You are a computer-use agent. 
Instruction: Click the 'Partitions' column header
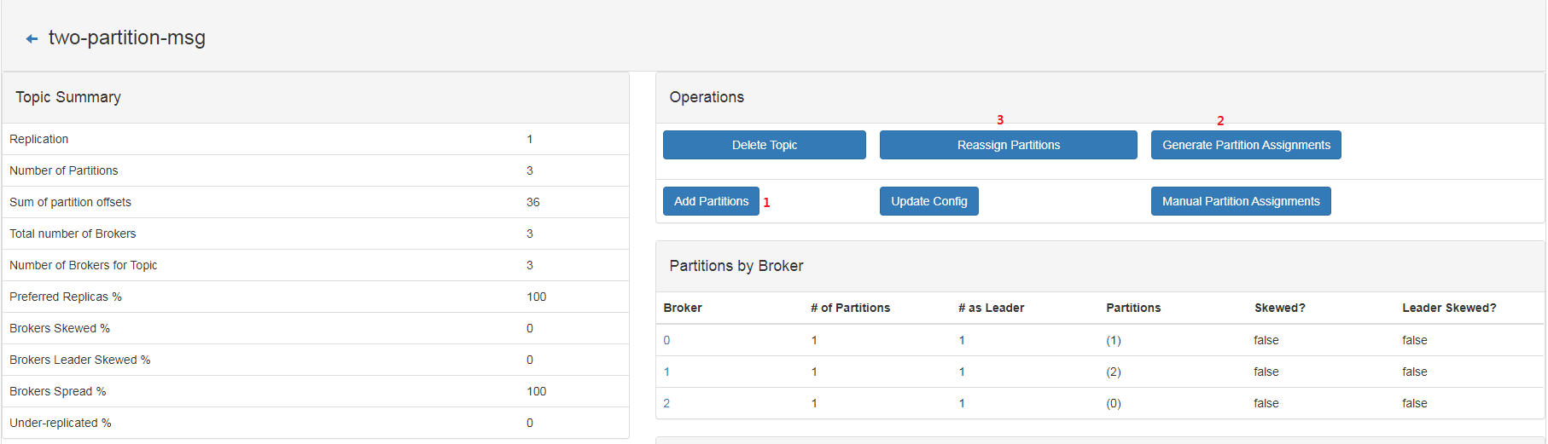pos(1133,308)
